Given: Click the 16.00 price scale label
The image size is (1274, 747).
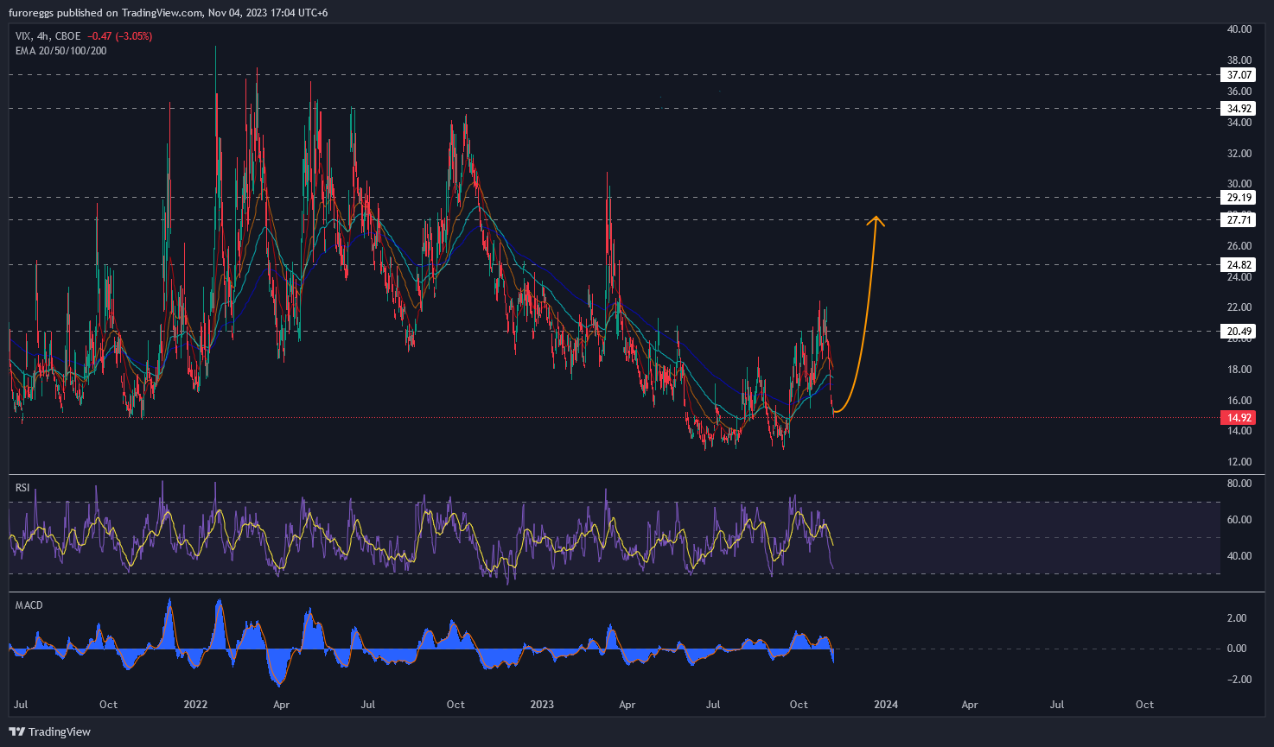Looking at the screenshot, I should [1239, 401].
